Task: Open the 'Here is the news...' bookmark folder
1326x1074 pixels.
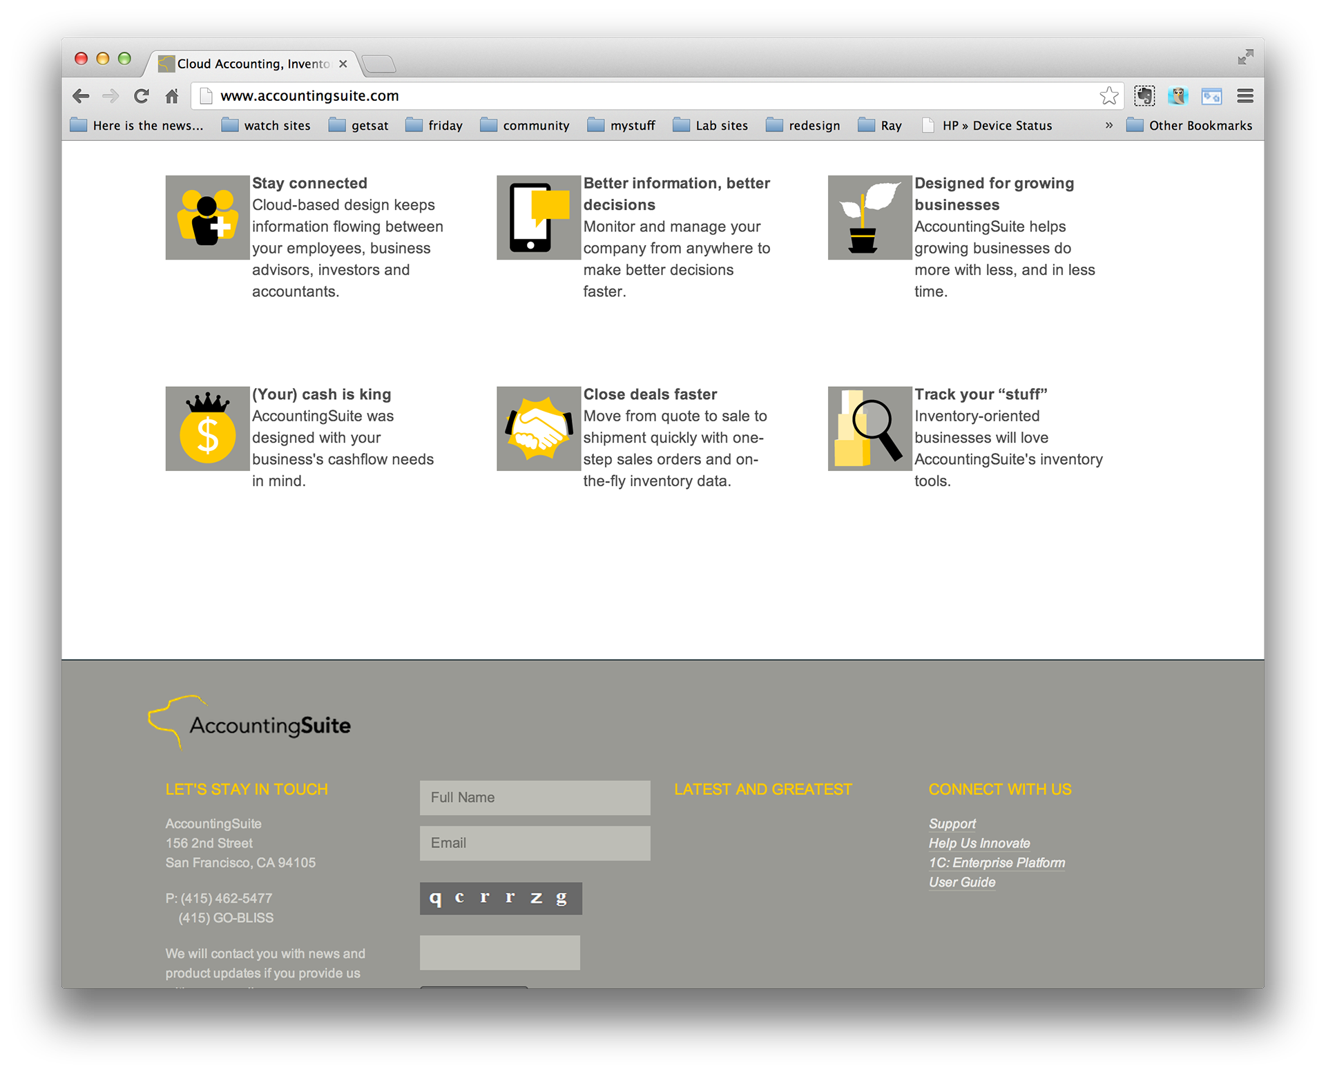Action: [137, 125]
